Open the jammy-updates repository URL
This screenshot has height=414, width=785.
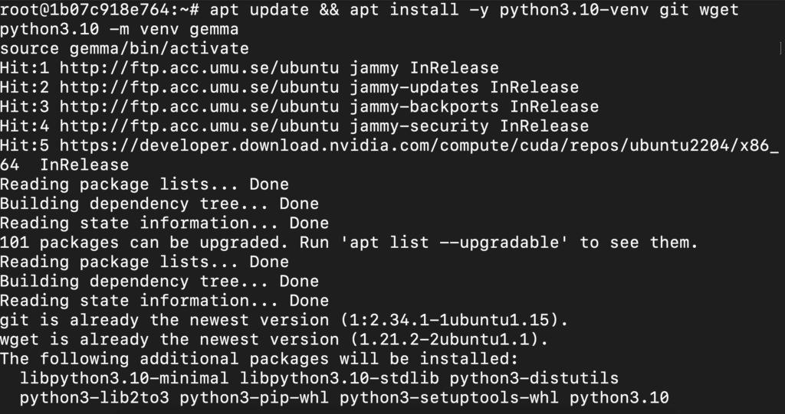pyautogui.click(x=199, y=87)
